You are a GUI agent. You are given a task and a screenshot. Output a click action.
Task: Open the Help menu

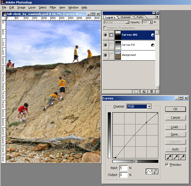(x=84, y=7)
